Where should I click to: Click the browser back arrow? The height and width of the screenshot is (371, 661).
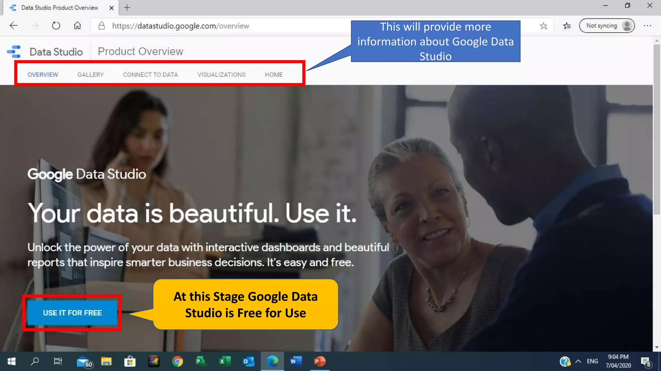[x=14, y=26]
